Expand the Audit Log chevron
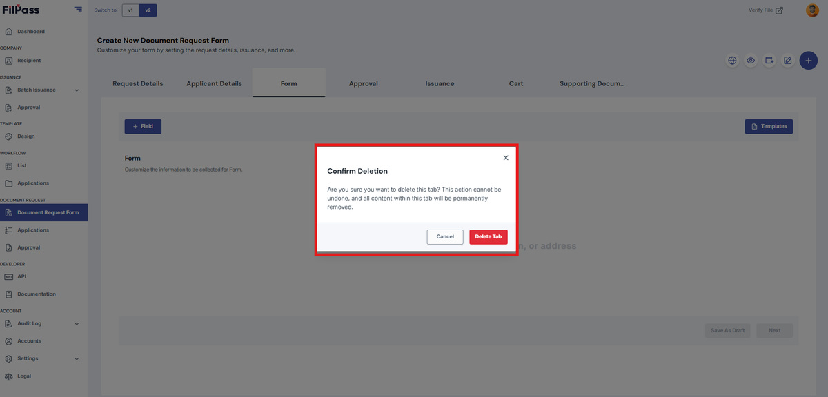828x397 pixels. click(77, 324)
